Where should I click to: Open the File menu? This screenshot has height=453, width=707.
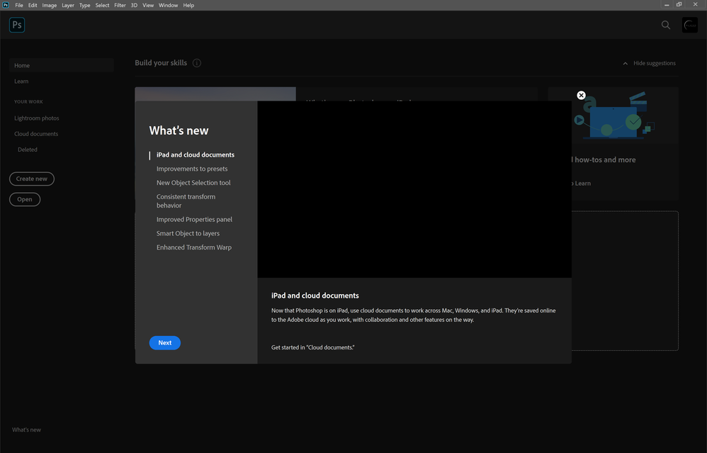click(x=19, y=6)
